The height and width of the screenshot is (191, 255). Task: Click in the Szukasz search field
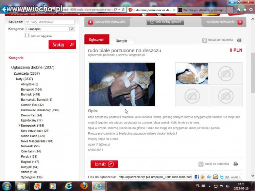coord(50,22)
